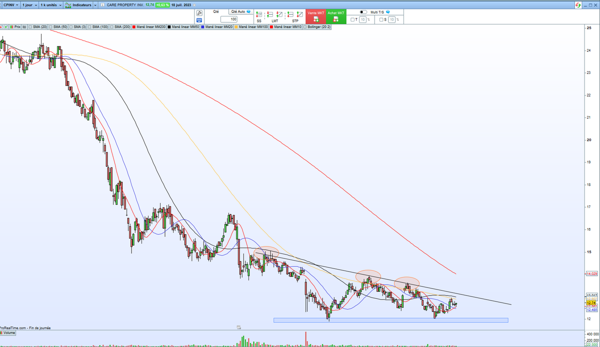Select the Mané linear MM100 label
This screenshot has width=600, height=347.
[x=252, y=27]
